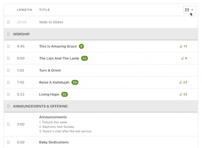
Task: Click drag handle for Turn & Greet
Action: click(x=8, y=70)
